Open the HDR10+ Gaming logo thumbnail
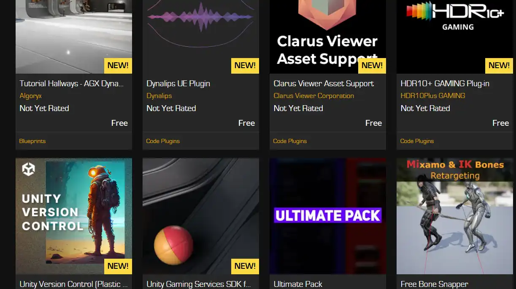This screenshot has height=289, width=516. click(x=455, y=37)
